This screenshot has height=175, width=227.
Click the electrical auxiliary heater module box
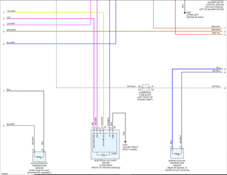[x=105, y=145]
